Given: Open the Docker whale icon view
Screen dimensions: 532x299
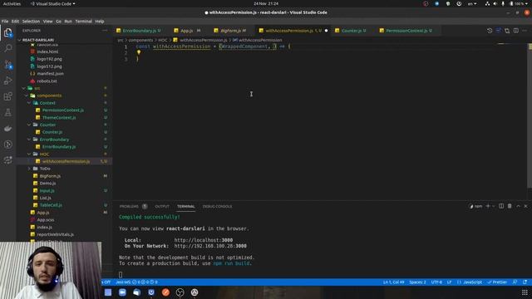Looking at the screenshot, I should pos(7,129).
